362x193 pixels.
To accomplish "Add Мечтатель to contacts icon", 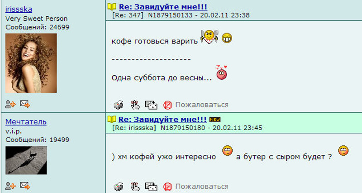I will 10,186.
